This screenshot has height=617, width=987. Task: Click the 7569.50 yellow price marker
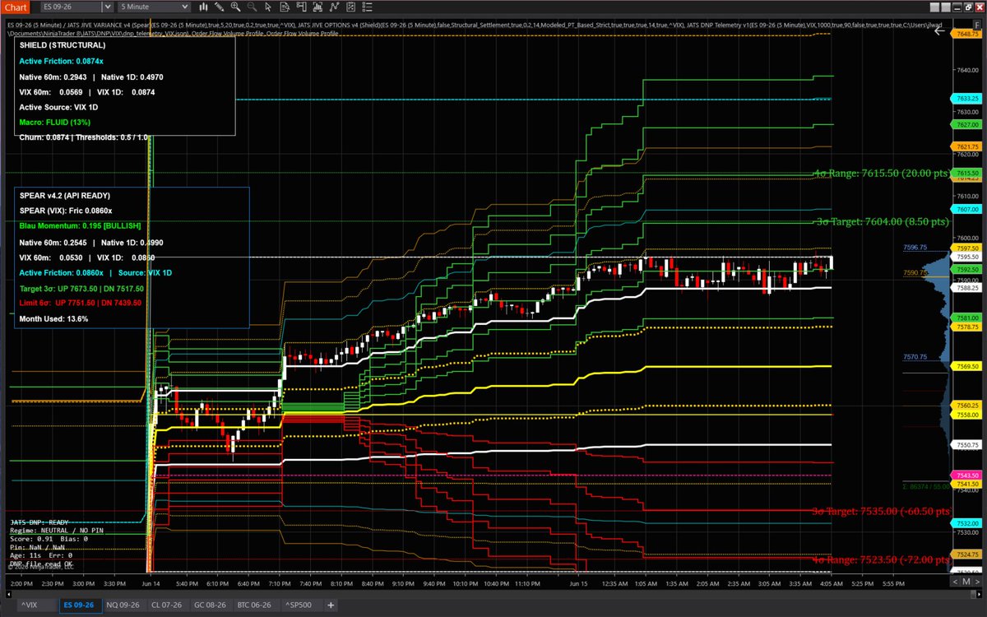point(966,366)
